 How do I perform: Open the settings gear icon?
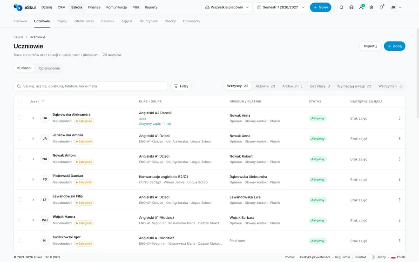pos(371,7)
